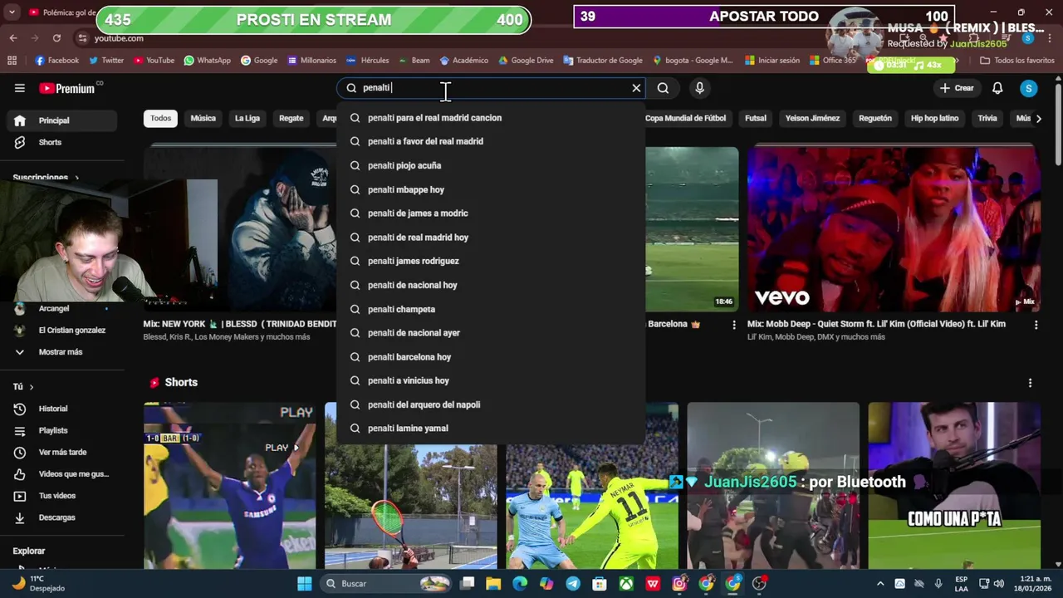Open the Millonarios bookmark
Screen dimensions: 1063x598
click(312, 61)
